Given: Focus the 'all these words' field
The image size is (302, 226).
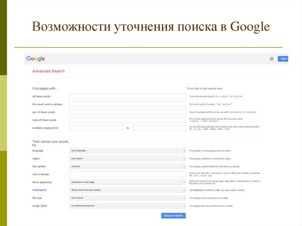Looking at the screenshot, I should point(128,96).
